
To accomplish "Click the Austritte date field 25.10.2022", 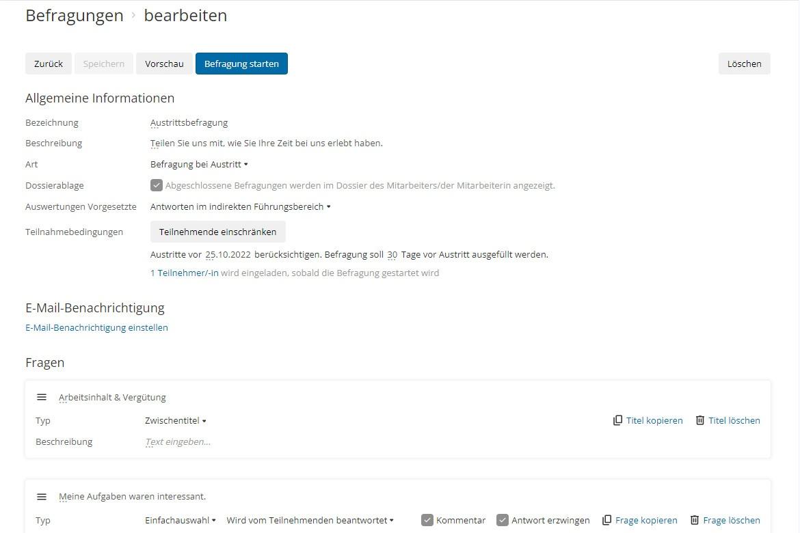I will point(228,254).
